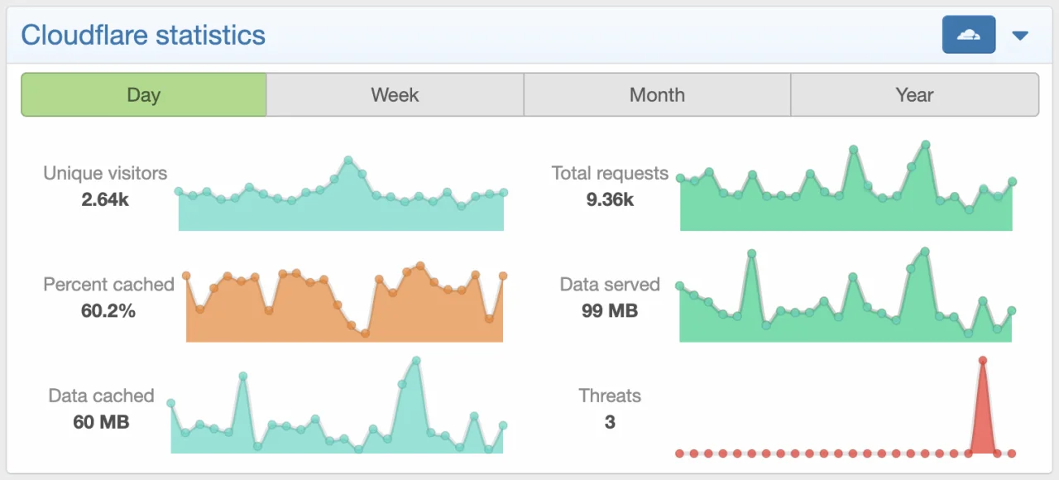Click the Cloudflare statistics title link

coord(144,35)
